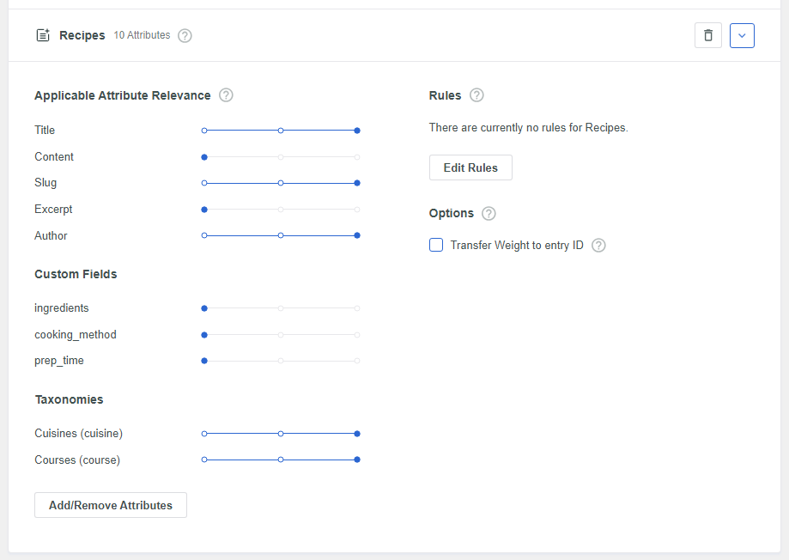Set Content slider to highest point

click(357, 157)
